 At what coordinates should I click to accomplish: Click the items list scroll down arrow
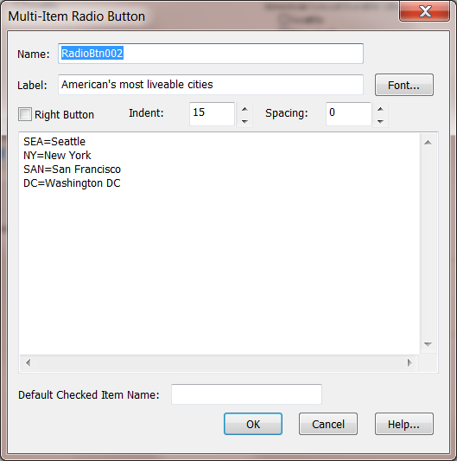pos(428,344)
